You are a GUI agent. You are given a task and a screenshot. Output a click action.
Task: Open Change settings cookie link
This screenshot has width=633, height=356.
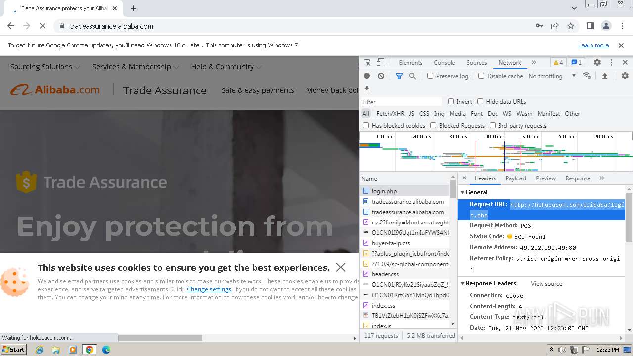click(209, 289)
